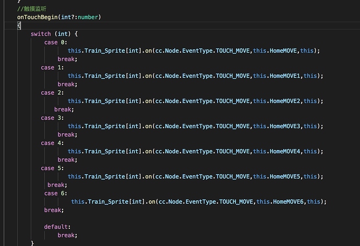
Task: Click the case 4 label
Action: pyautogui.click(x=52, y=143)
